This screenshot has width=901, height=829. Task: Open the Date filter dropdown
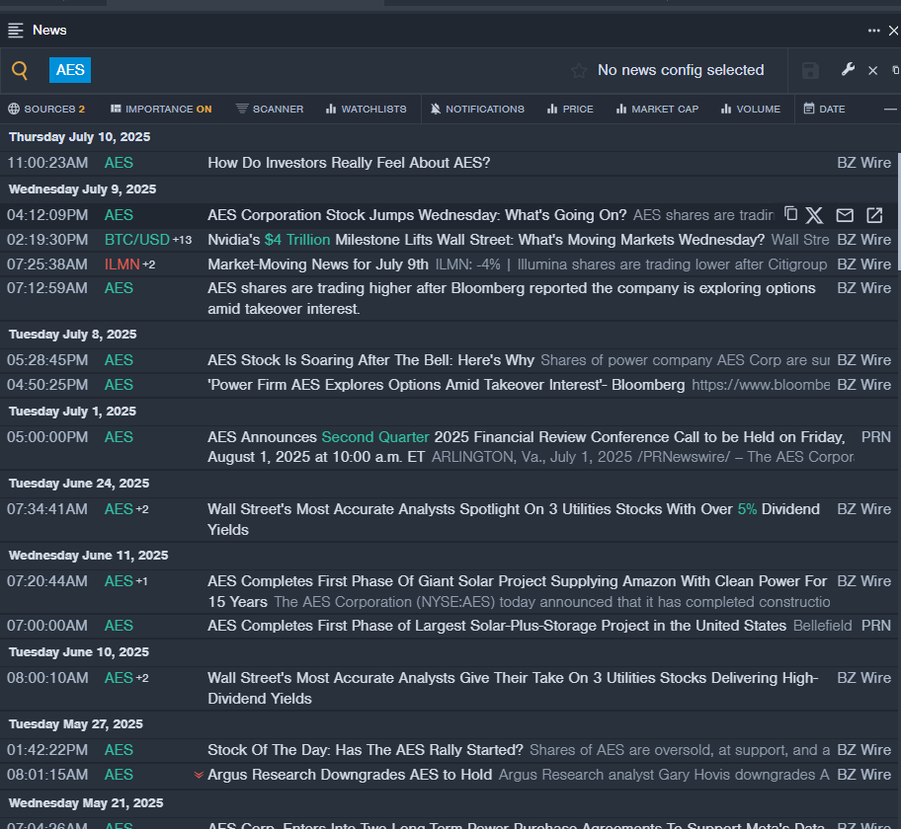pyautogui.click(x=824, y=110)
